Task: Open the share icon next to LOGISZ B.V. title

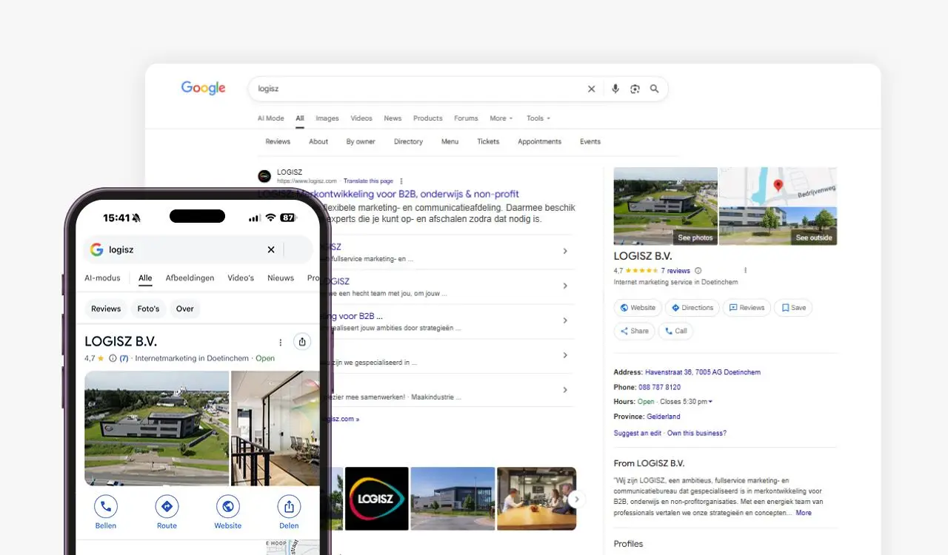Action: pos(302,342)
